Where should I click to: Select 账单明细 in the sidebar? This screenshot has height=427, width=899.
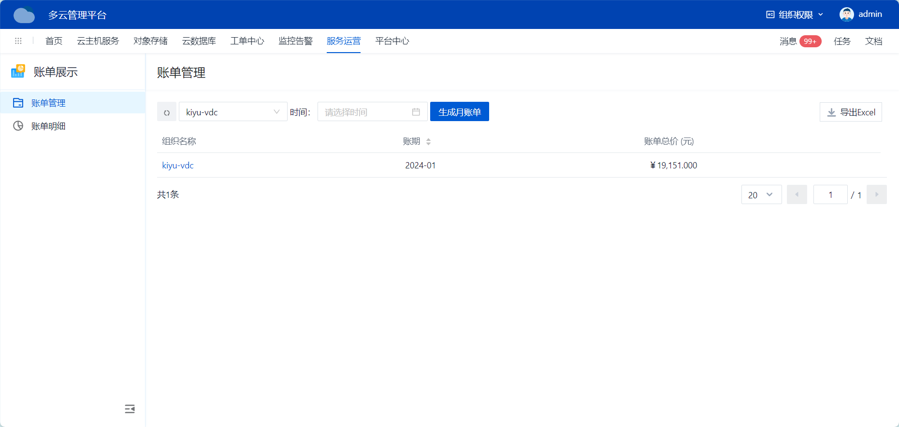tap(48, 126)
